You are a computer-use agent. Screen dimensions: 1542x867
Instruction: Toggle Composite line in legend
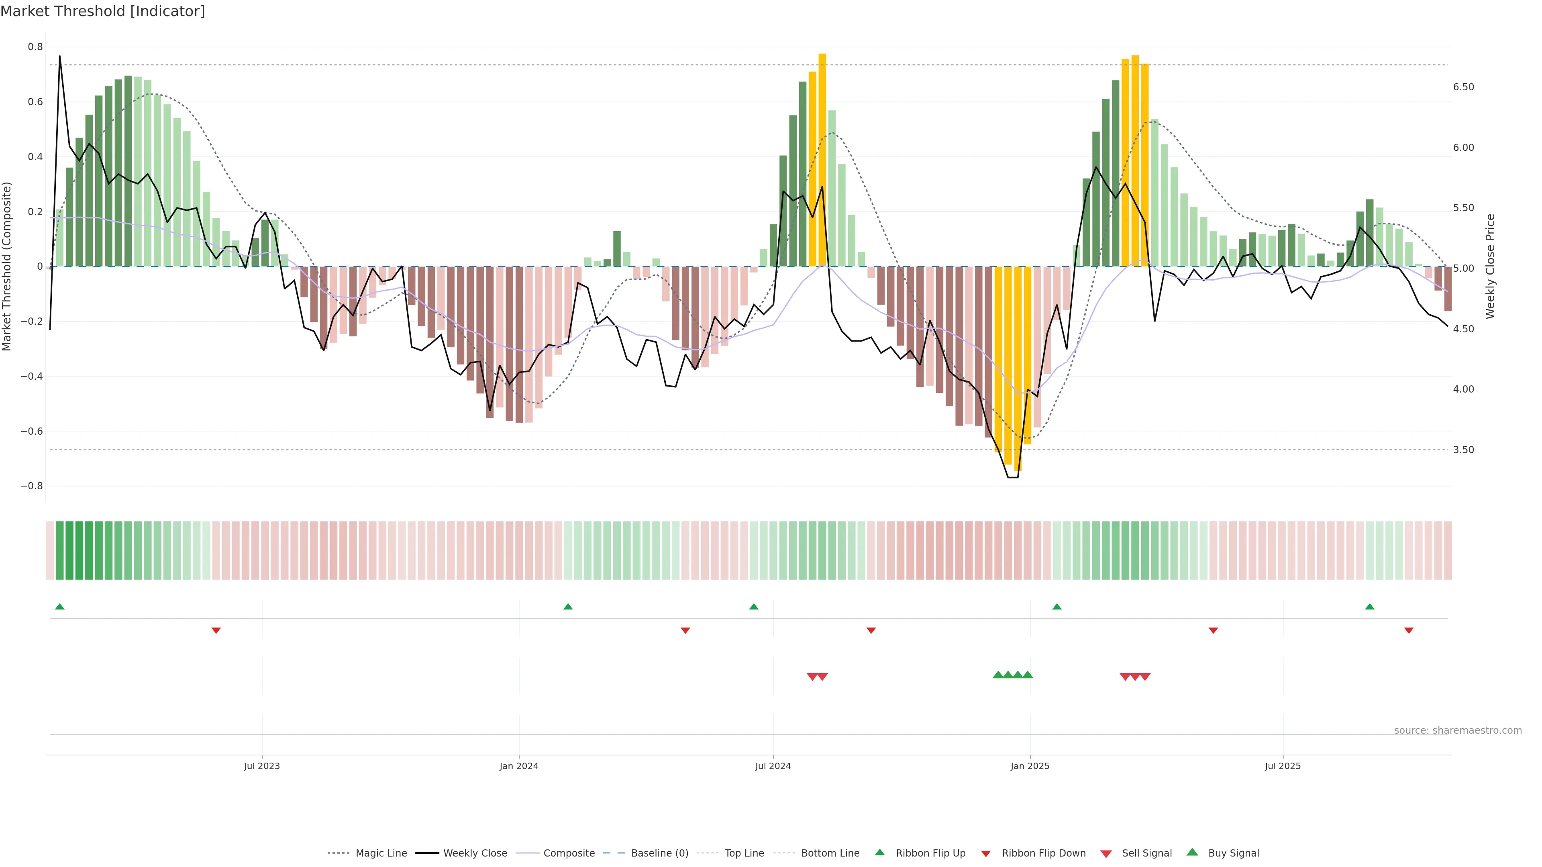point(569,853)
